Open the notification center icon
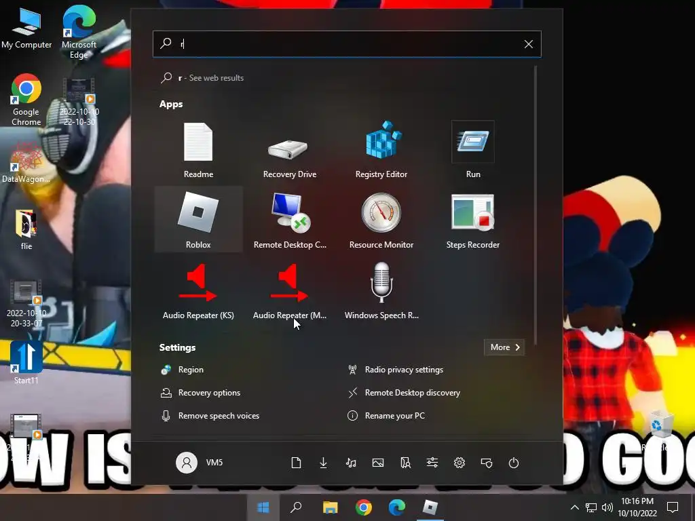This screenshot has height=521, width=695. (x=673, y=507)
